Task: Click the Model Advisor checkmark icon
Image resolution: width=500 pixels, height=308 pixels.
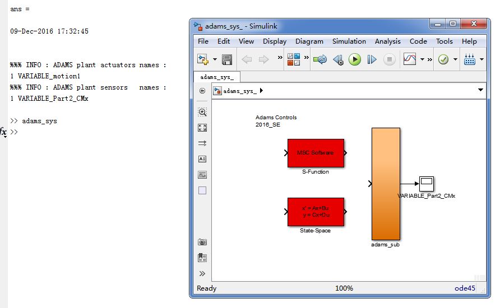Action: coord(443,59)
